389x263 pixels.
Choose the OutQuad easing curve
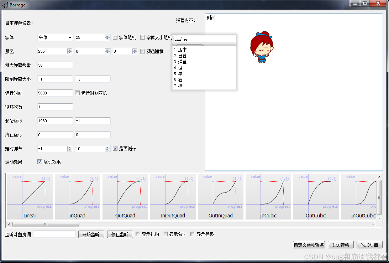pos(125,196)
